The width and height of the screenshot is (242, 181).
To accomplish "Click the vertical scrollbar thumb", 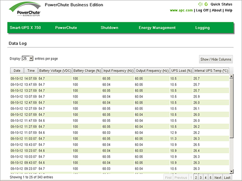I will pyautogui.click(x=231, y=108).
